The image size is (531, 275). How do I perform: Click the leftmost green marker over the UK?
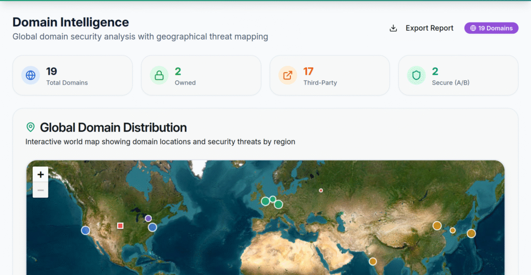[x=265, y=201]
